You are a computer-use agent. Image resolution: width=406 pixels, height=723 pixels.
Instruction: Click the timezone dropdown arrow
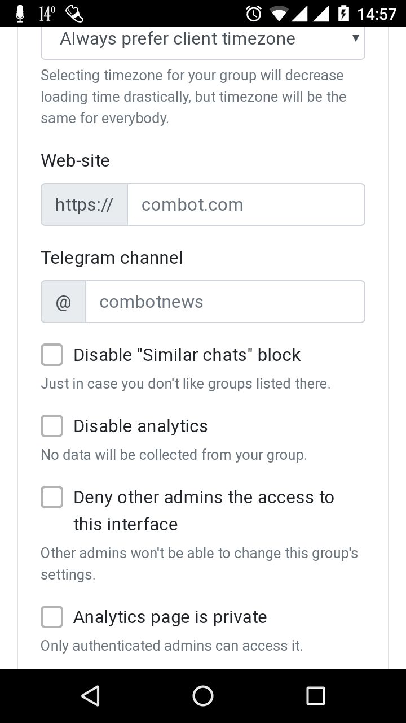355,38
